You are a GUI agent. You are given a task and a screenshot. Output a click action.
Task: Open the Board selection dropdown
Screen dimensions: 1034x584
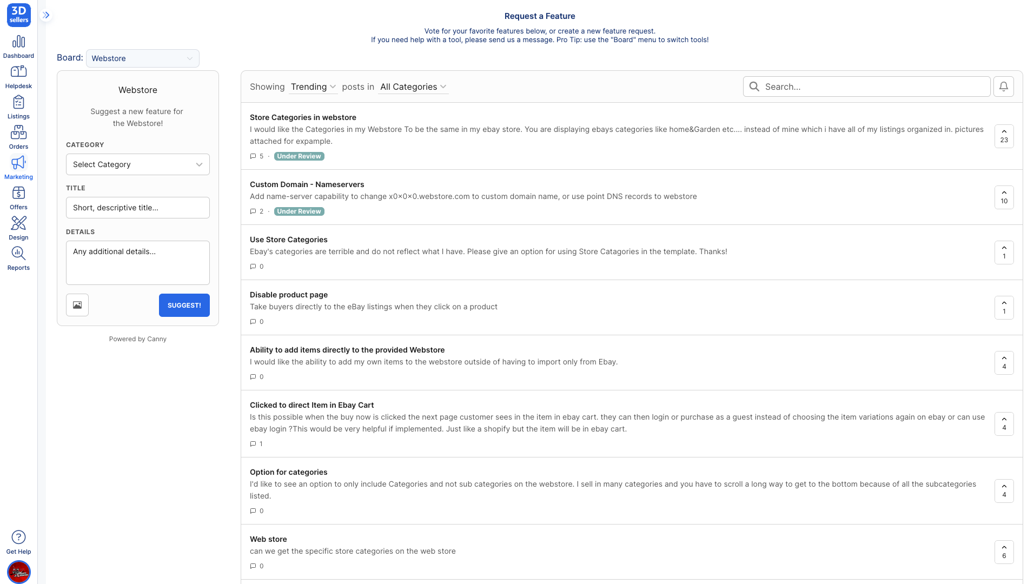[x=142, y=58]
